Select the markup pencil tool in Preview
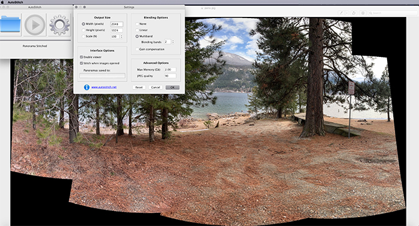 [x=341, y=13]
